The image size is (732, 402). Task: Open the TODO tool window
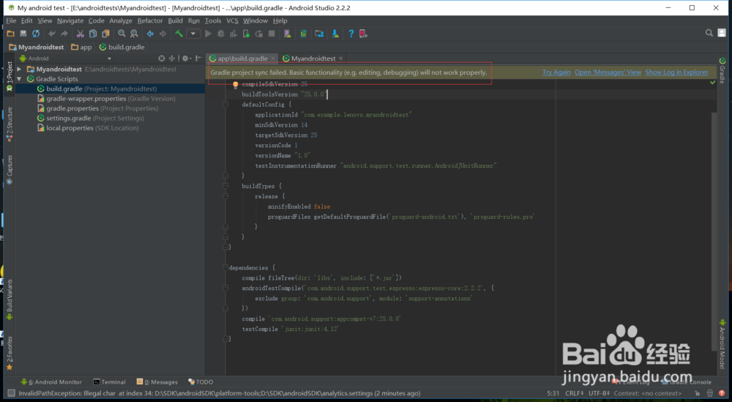201,382
